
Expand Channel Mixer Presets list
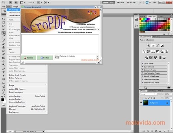pyautogui.click(x=142, y=79)
